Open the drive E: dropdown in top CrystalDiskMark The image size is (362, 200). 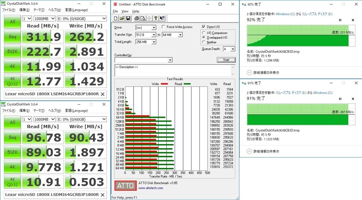82,19
